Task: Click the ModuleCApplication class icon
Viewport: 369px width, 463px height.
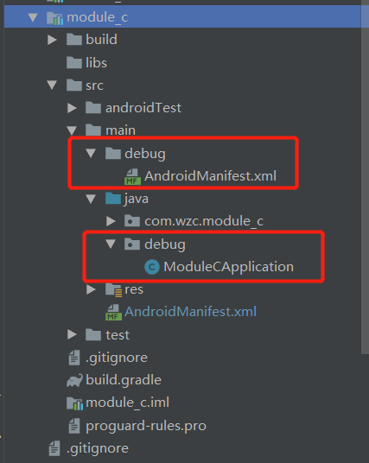Action: click(152, 267)
